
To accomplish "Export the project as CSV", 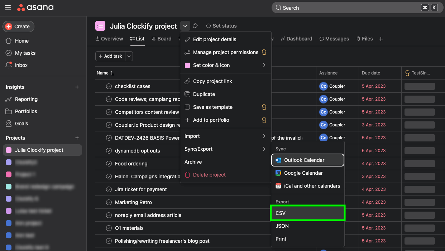I will point(307,213).
